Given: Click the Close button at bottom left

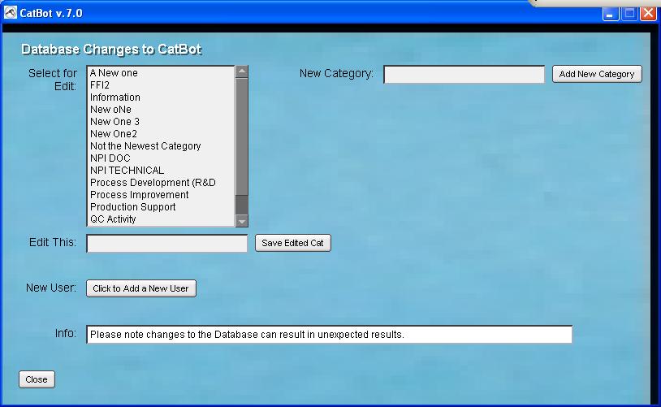Looking at the screenshot, I should [x=37, y=379].
